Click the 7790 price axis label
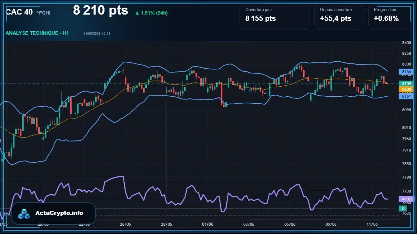 [406, 177]
